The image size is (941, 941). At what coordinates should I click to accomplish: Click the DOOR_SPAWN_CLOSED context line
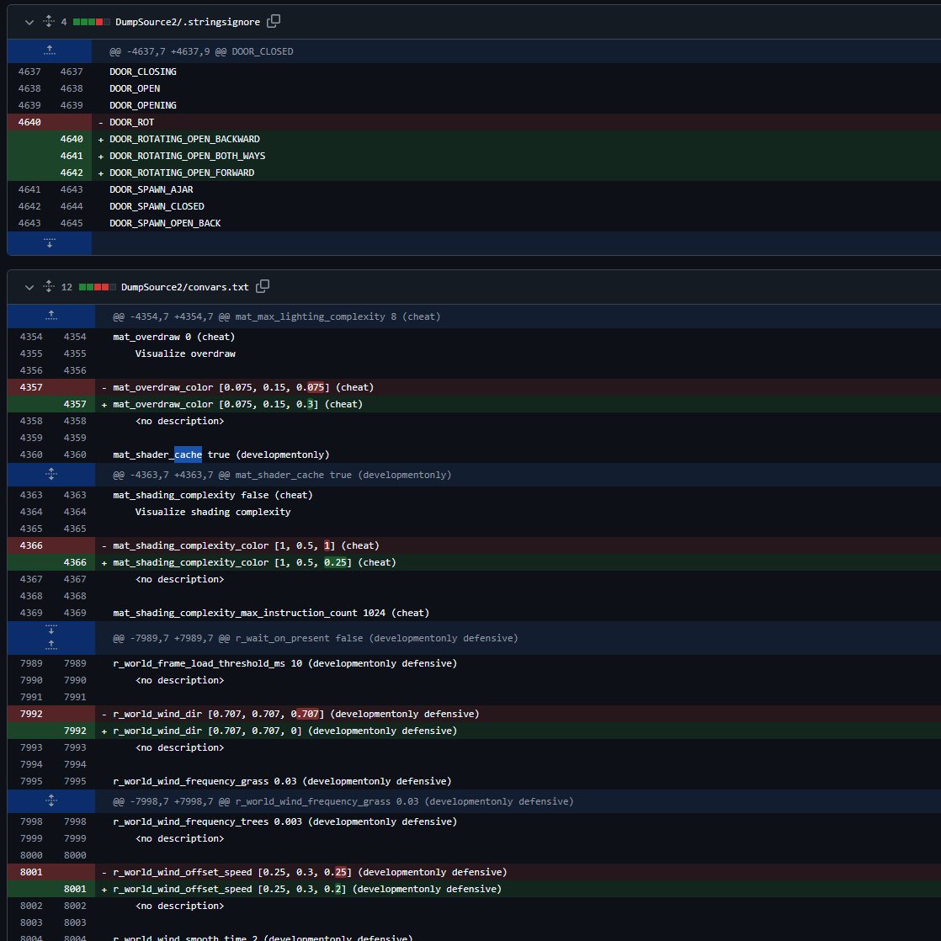pyautogui.click(x=157, y=206)
